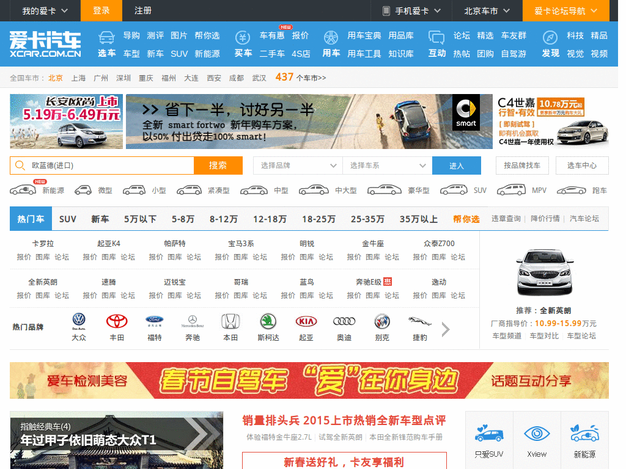Click the 车型对比 link
Image resolution: width=626 pixels, height=469 pixels.
544,336
